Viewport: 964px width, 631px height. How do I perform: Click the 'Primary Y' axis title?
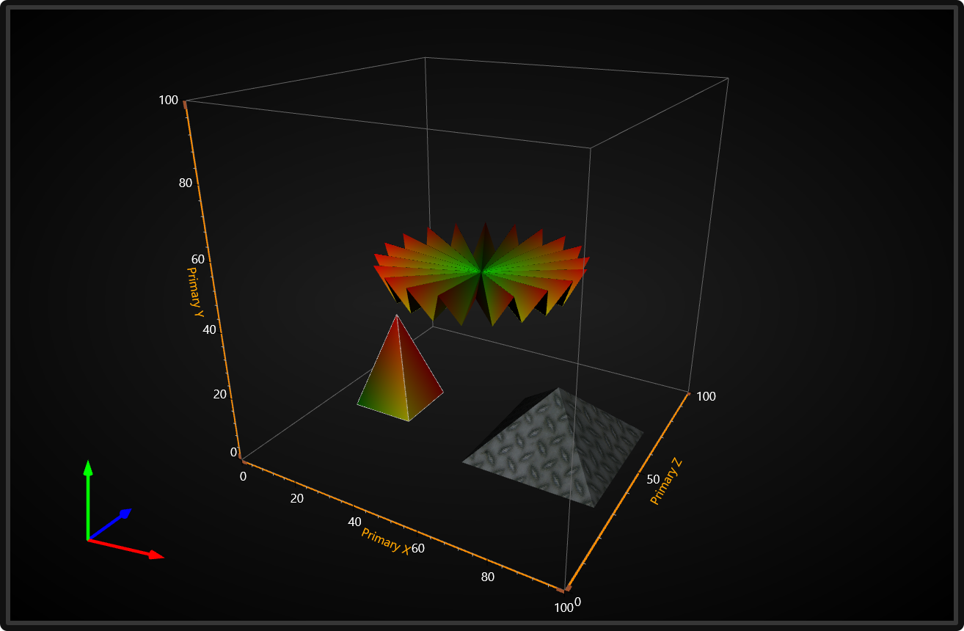pos(195,291)
